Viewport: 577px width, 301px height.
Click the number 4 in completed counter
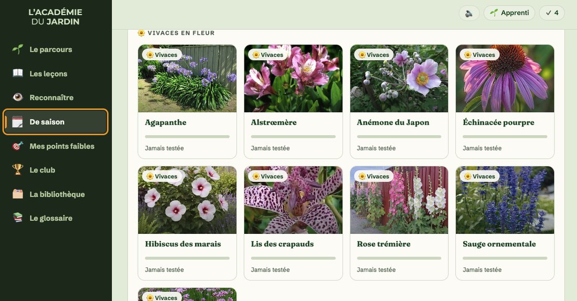[x=557, y=13]
